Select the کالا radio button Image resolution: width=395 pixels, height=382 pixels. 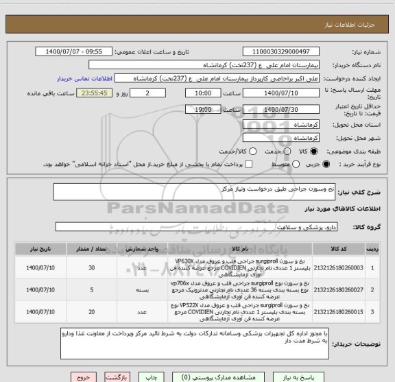(314, 152)
